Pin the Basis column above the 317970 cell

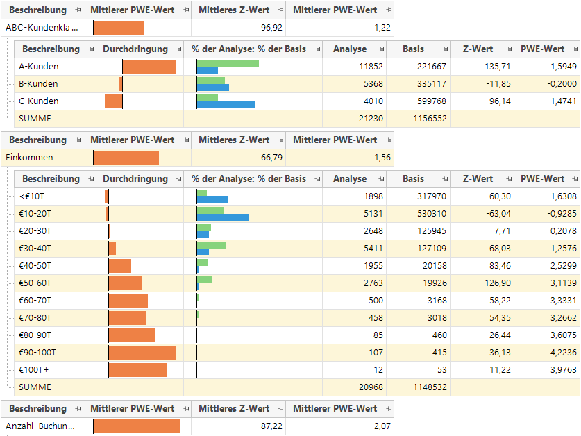(445, 179)
